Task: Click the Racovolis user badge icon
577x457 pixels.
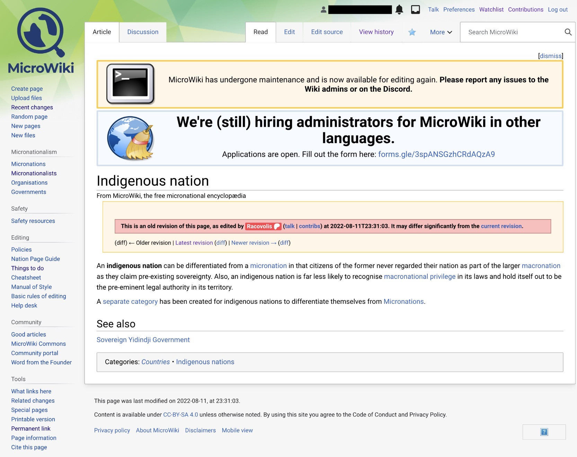Action: click(x=277, y=226)
